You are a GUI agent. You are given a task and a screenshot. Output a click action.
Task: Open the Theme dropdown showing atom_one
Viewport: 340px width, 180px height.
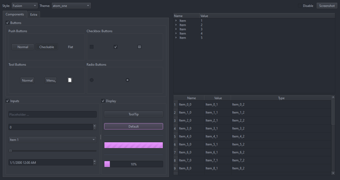tap(71, 6)
